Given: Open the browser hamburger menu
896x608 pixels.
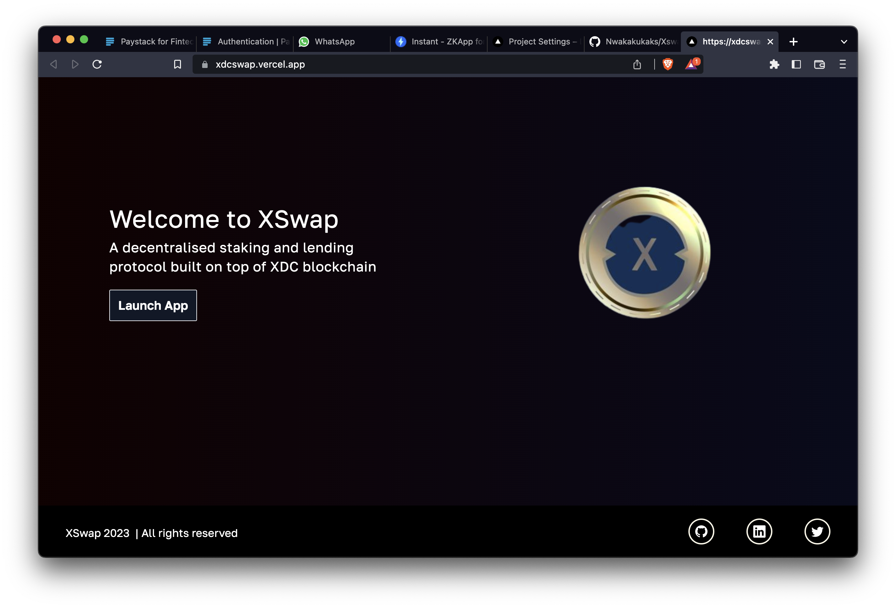Looking at the screenshot, I should 842,65.
